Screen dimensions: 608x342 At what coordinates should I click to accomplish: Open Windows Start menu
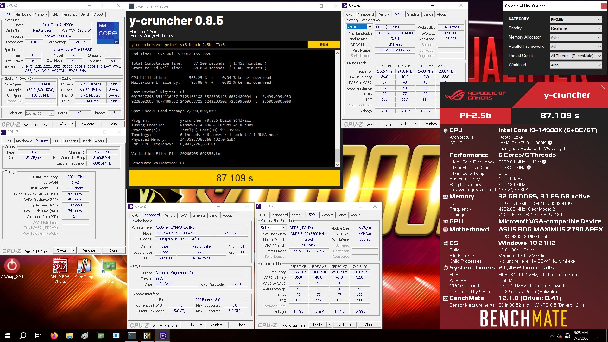pyautogui.click(x=8, y=336)
